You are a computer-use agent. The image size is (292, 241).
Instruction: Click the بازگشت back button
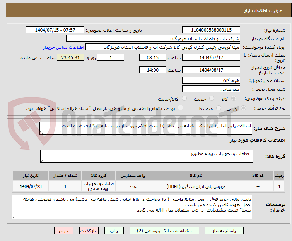[x=89, y=231]
